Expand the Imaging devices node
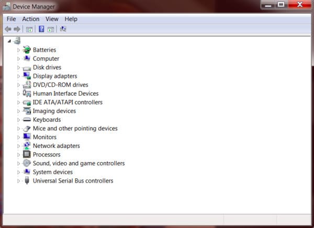Viewport: 314px width, 228px height. point(18,111)
